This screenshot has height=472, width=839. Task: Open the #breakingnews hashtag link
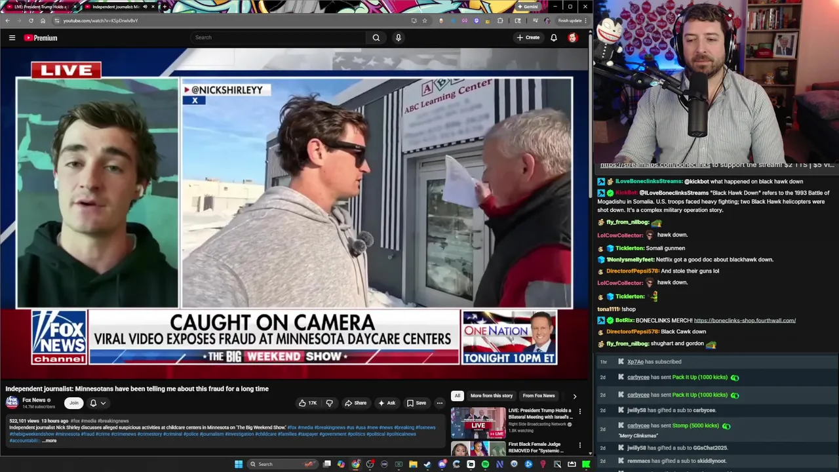coord(115,421)
